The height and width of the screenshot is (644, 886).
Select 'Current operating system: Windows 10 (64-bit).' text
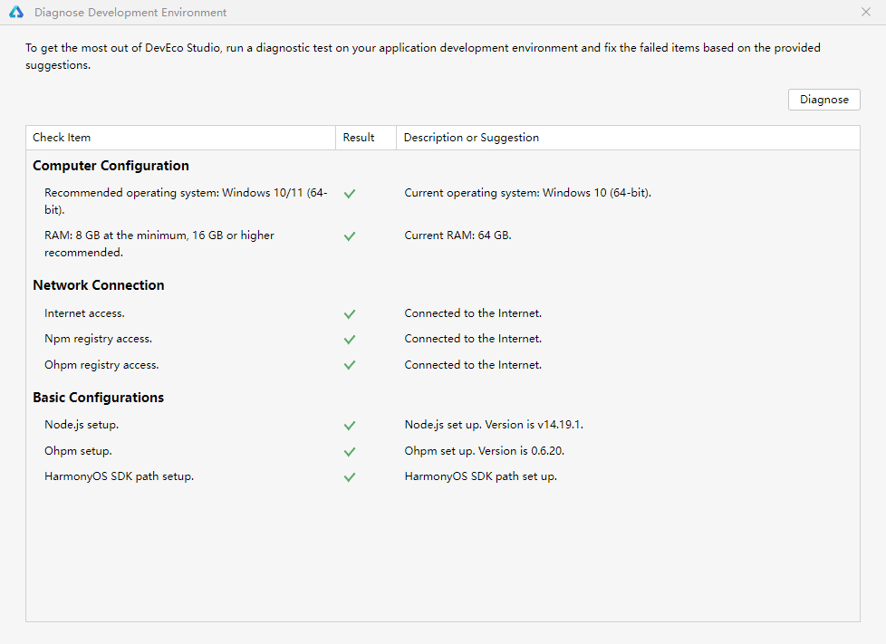coord(528,193)
